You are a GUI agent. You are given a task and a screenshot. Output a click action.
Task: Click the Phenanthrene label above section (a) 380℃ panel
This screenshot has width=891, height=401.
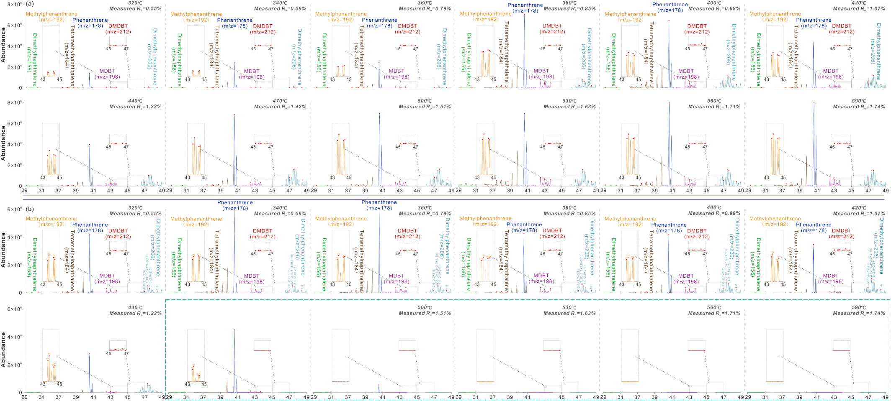525,8
